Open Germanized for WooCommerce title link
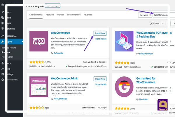The height and width of the screenshot is (117, 175). (x=146, y=80)
